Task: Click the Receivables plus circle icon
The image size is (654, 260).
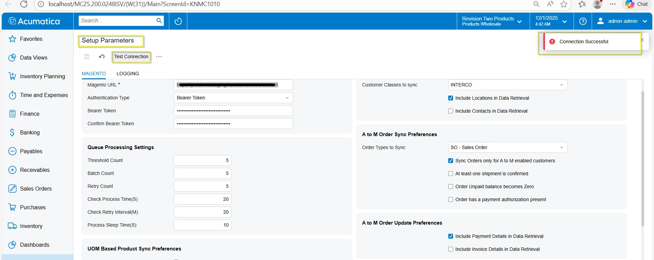Action: [x=12, y=170]
